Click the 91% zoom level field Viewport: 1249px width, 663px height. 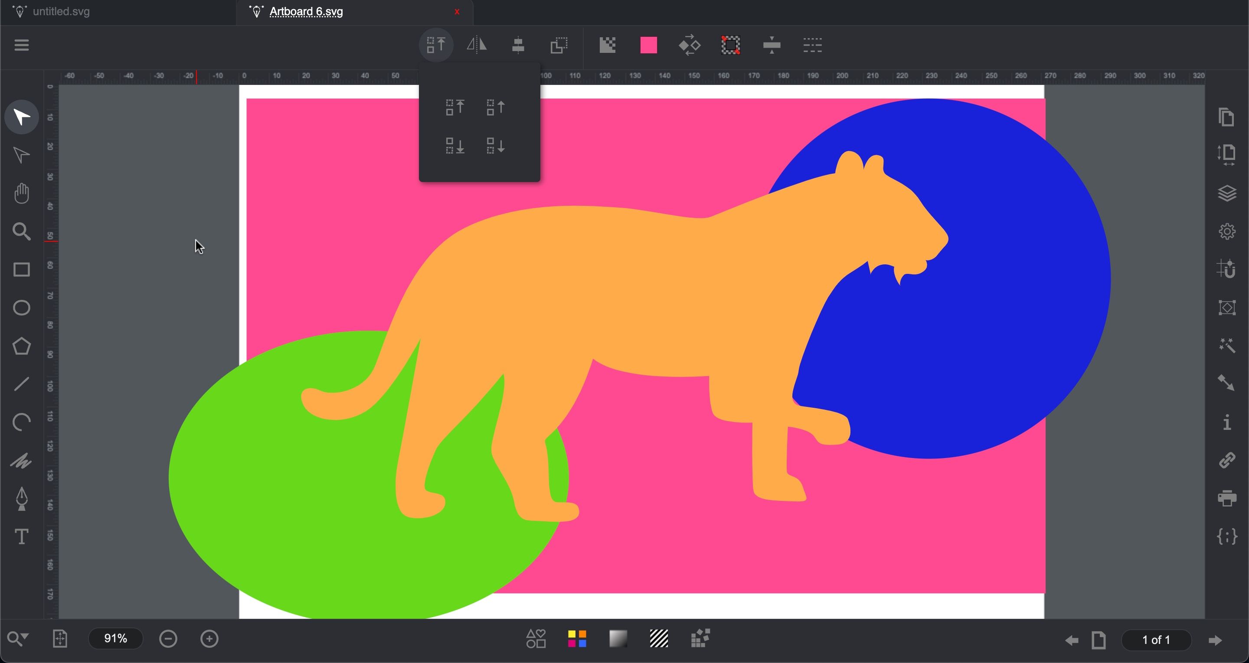(115, 639)
